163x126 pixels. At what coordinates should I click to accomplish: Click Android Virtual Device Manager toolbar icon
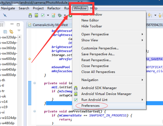pyautogui.click(x=36, y=15)
